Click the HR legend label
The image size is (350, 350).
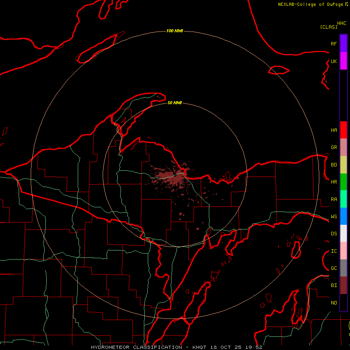point(334,182)
